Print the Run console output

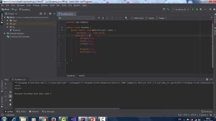pyautogui.click(x=10, y=100)
